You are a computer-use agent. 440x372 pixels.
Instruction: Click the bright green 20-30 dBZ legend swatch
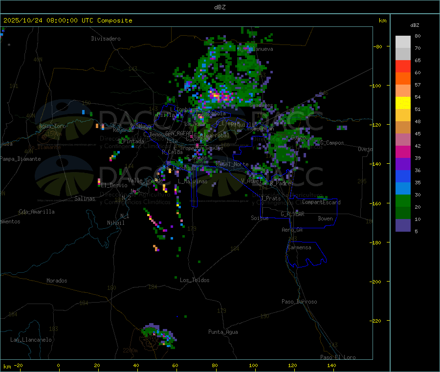[403, 200]
